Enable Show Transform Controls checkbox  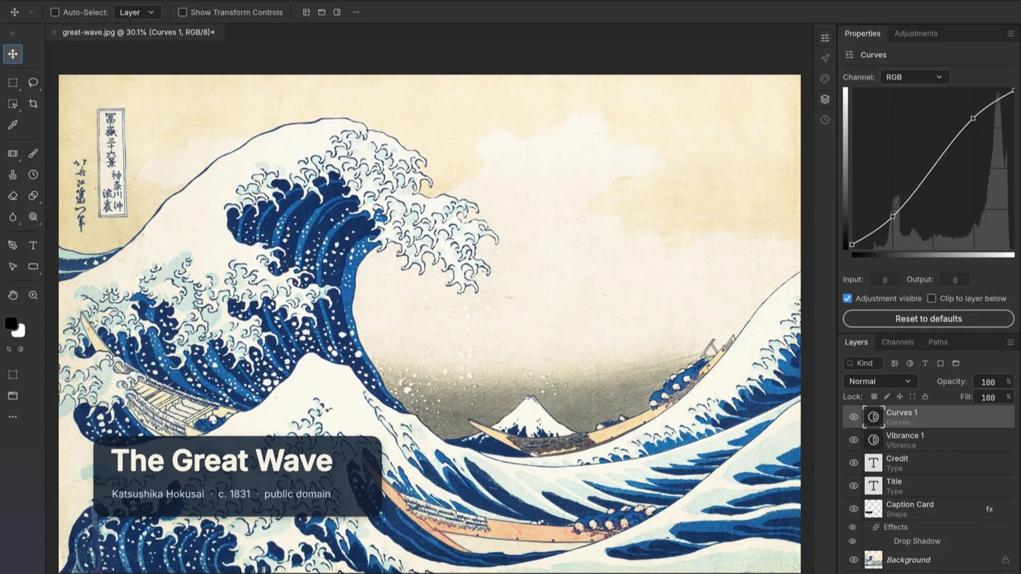click(x=183, y=12)
